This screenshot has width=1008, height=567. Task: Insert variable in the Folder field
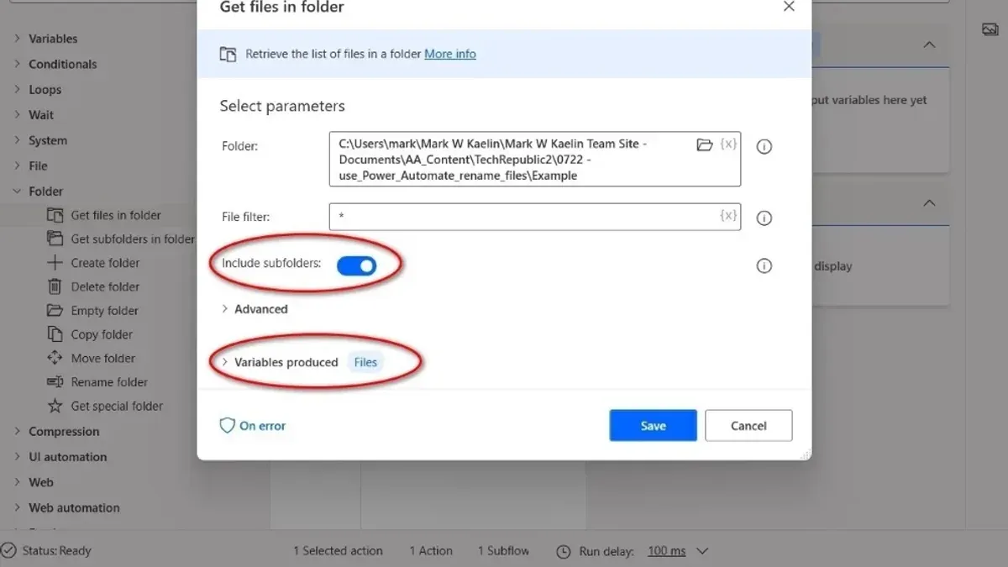728,144
